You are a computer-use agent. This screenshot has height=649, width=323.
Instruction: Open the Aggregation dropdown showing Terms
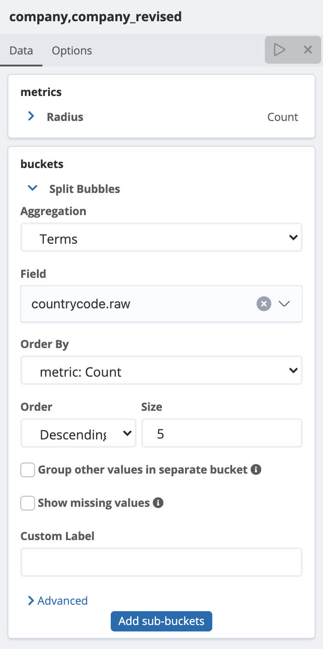click(161, 237)
